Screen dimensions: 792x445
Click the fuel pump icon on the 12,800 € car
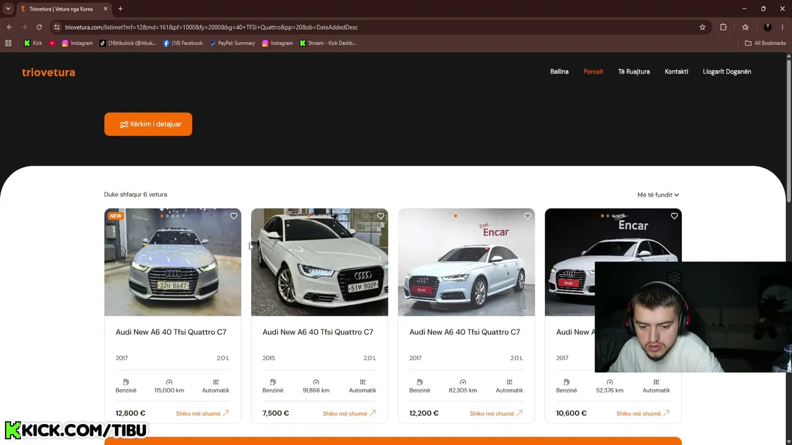126,382
